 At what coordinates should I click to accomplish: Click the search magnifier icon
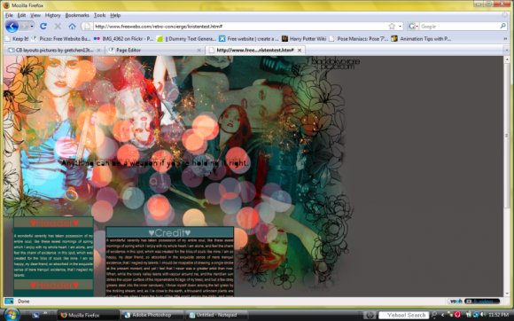point(502,27)
